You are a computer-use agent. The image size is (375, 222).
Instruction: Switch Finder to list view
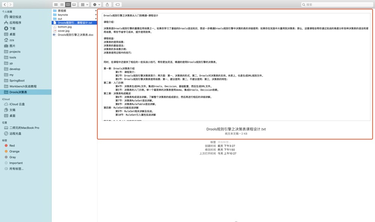(x=62, y=4)
